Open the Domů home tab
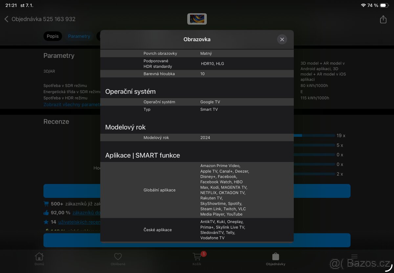This screenshot has width=394, height=273. click(x=39, y=259)
